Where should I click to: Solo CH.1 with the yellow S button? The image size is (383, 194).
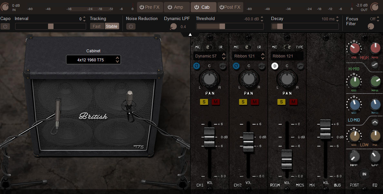(x=204, y=102)
